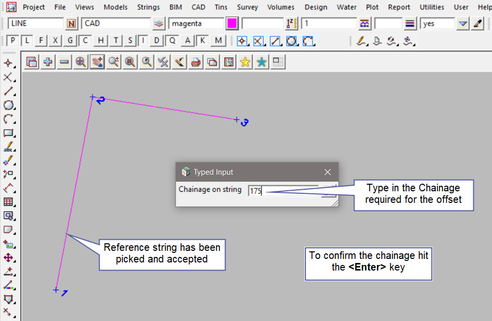The image size is (492, 321).
Task: Click the printer plot icon in view toolbar
Action: (x=196, y=62)
